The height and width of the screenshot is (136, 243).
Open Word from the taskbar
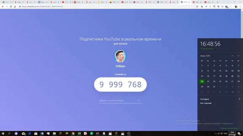click(x=42, y=133)
